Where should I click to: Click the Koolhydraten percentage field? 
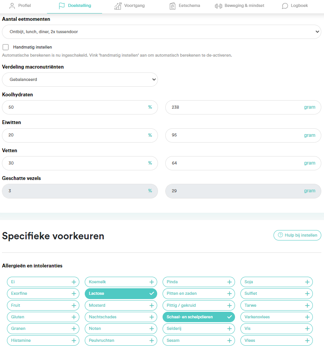click(x=75, y=107)
